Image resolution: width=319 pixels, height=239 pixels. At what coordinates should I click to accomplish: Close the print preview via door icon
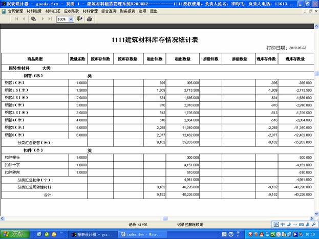(x=79, y=19)
